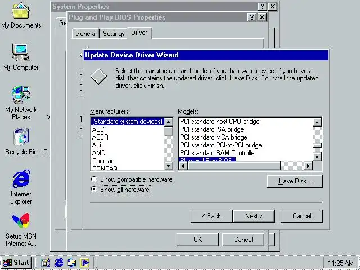This screenshot has width=360, height=270.
Task: Launch Internet Explorer from quick launch
Action: point(58,263)
